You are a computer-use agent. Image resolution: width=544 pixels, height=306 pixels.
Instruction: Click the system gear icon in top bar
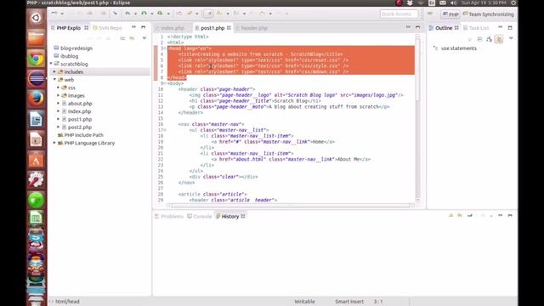(x=513, y=3)
